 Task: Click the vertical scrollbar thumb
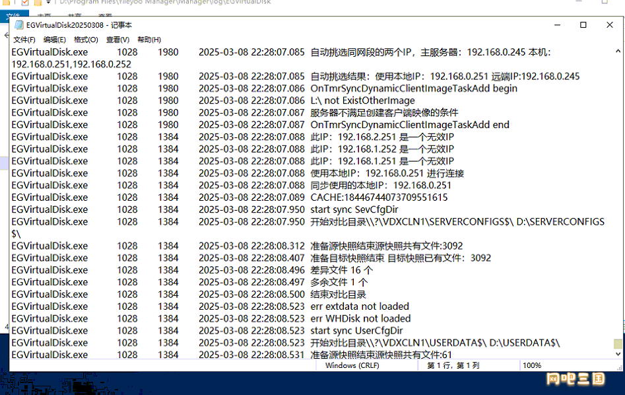click(618, 343)
